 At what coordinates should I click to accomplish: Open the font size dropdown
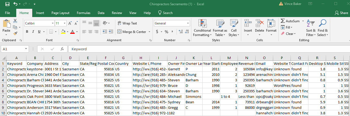pos(65,23)
